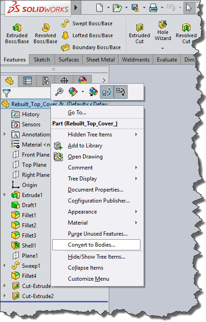The width and height of the screenshot is (206, 322).
Task: Expand the Annotations tree node
Action: (x=5, y=134)
